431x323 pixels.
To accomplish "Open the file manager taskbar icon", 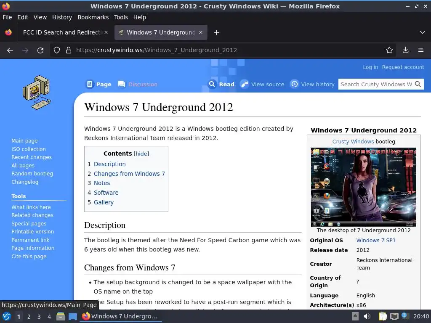I will [61, 316].
